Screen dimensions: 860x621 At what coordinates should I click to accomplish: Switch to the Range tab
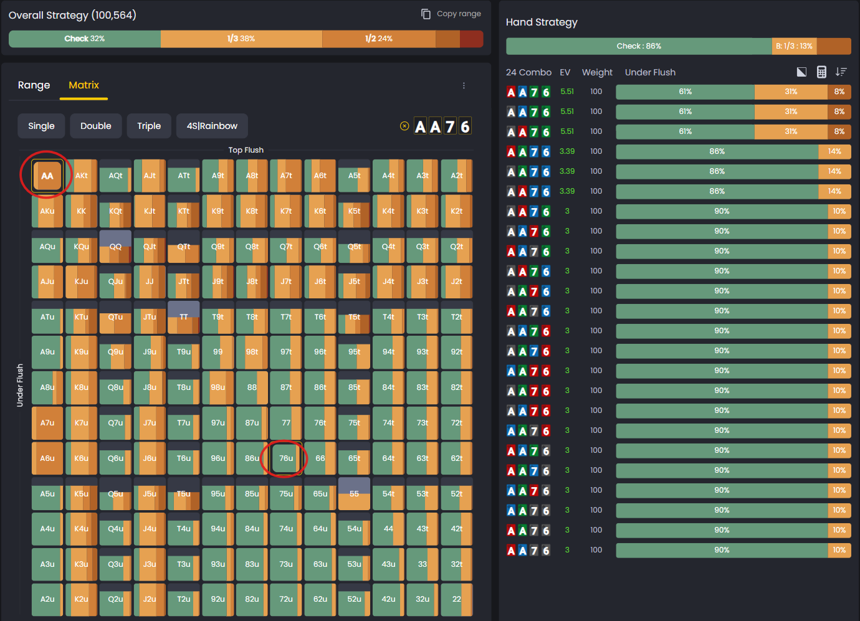point(34,85)
